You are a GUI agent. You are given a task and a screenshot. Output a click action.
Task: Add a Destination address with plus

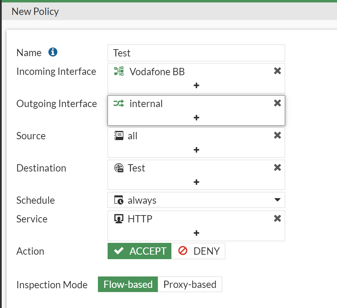[x=196, y=182]
